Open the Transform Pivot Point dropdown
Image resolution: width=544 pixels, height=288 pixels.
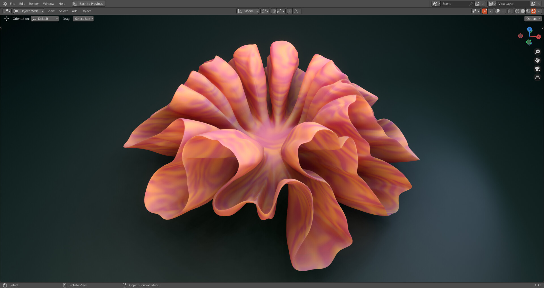click(x=264, y=11)
